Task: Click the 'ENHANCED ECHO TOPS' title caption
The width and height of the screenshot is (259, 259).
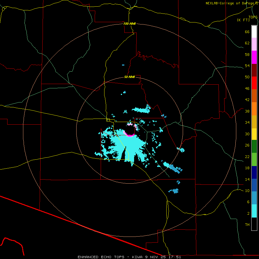Action: point(101,257)
